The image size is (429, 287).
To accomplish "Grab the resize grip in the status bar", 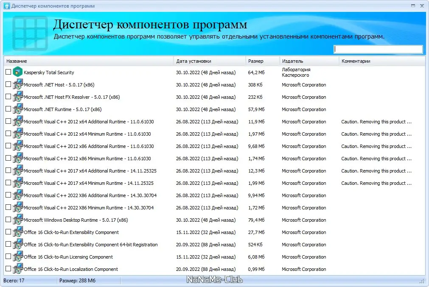I will (x=422, y=281).
